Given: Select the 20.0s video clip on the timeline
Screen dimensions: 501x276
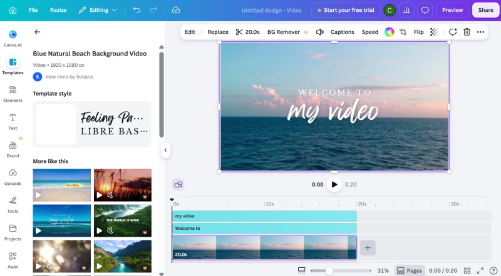Looking at the screenshot, I should click(264, 248).
